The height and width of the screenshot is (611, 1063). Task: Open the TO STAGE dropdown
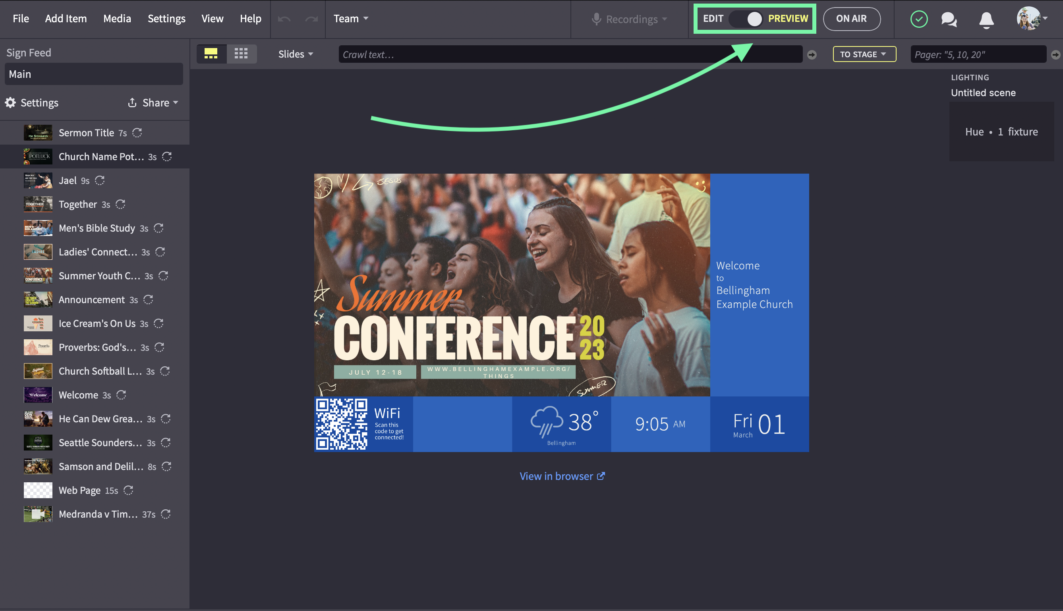(864, 54)
